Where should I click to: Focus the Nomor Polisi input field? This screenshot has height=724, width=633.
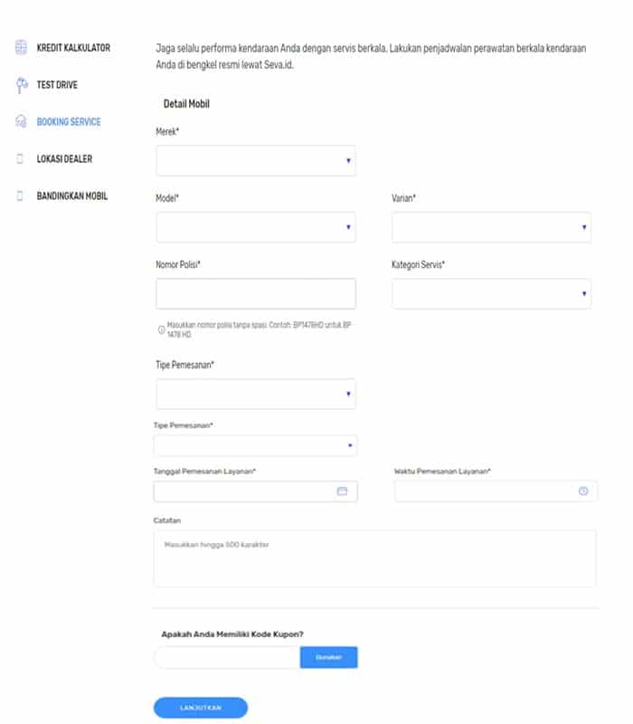[256, 293]
